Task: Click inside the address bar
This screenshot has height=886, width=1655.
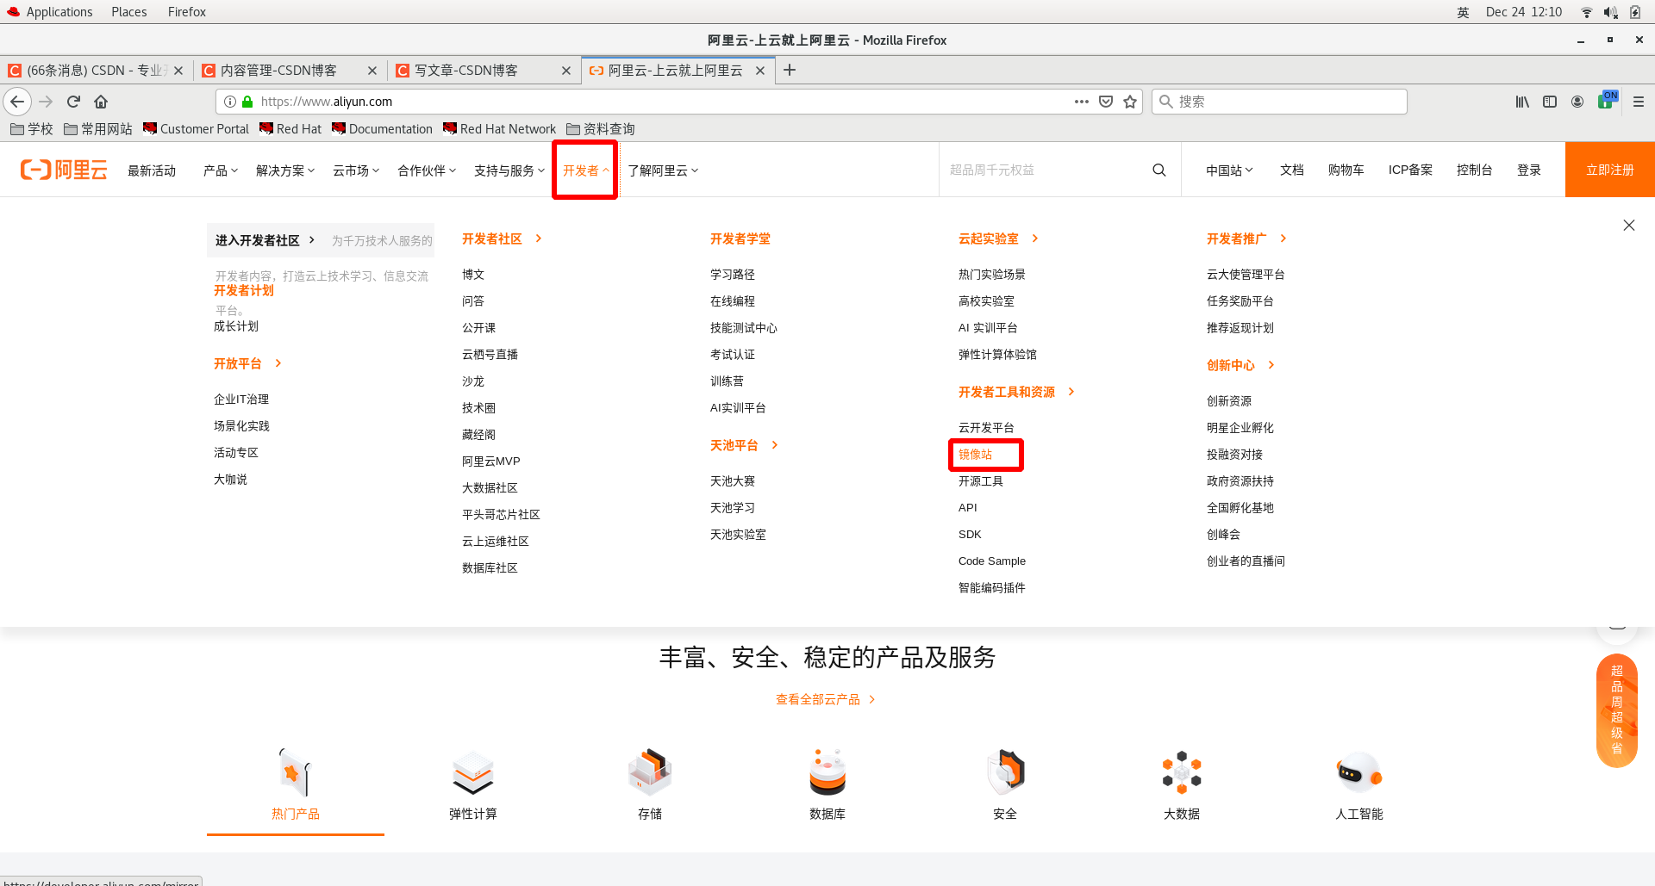Action: point(603,101)
